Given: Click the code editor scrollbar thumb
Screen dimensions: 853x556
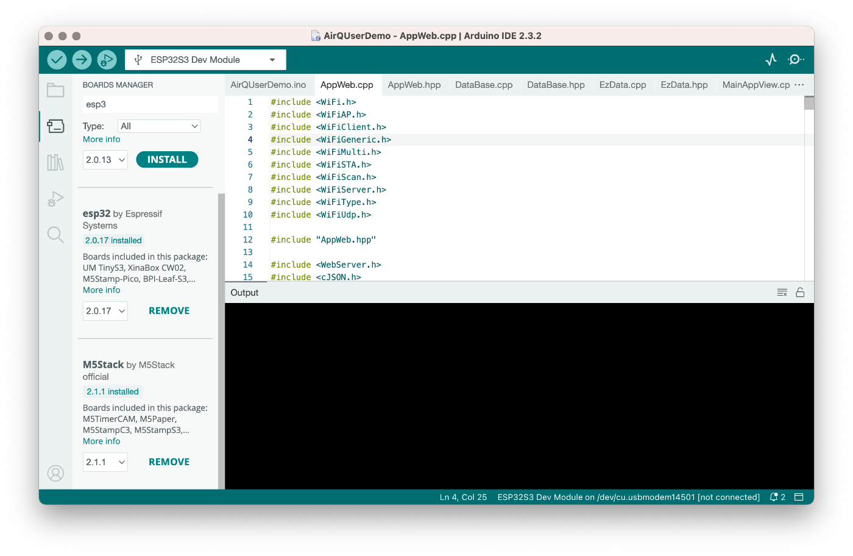Looking at the screenshot, I should pyautogui.click(x=809, y=102).
